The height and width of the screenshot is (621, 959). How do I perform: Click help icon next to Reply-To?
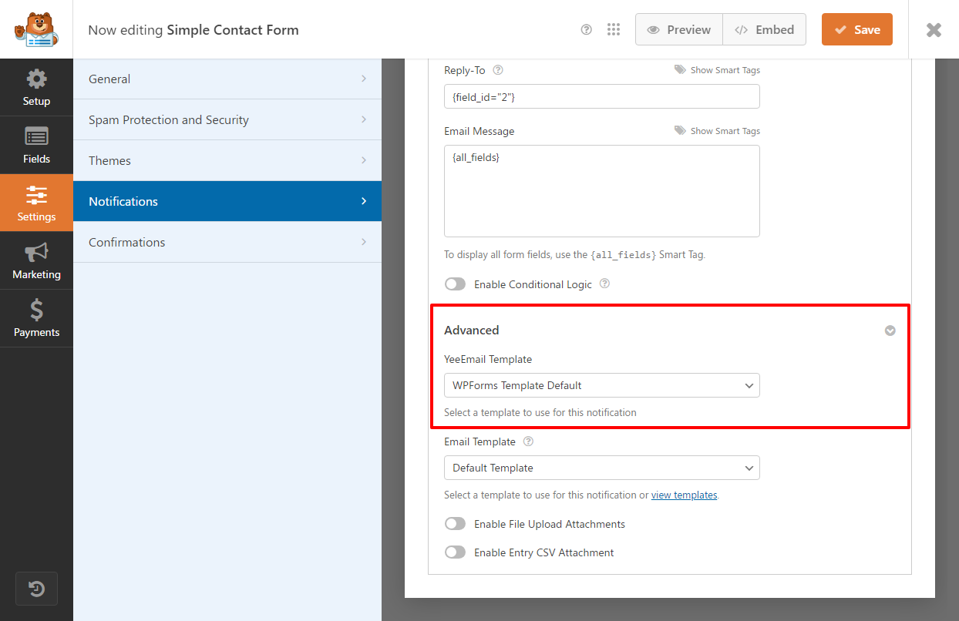click(x=498, y=70)
